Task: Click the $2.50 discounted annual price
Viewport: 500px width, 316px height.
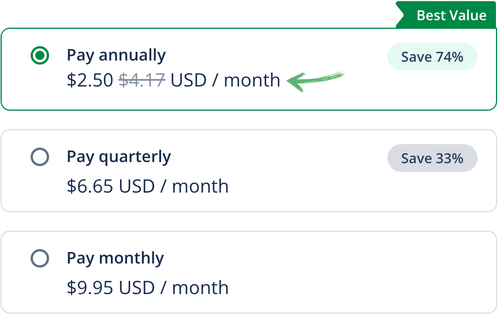Action: [90, 80]
